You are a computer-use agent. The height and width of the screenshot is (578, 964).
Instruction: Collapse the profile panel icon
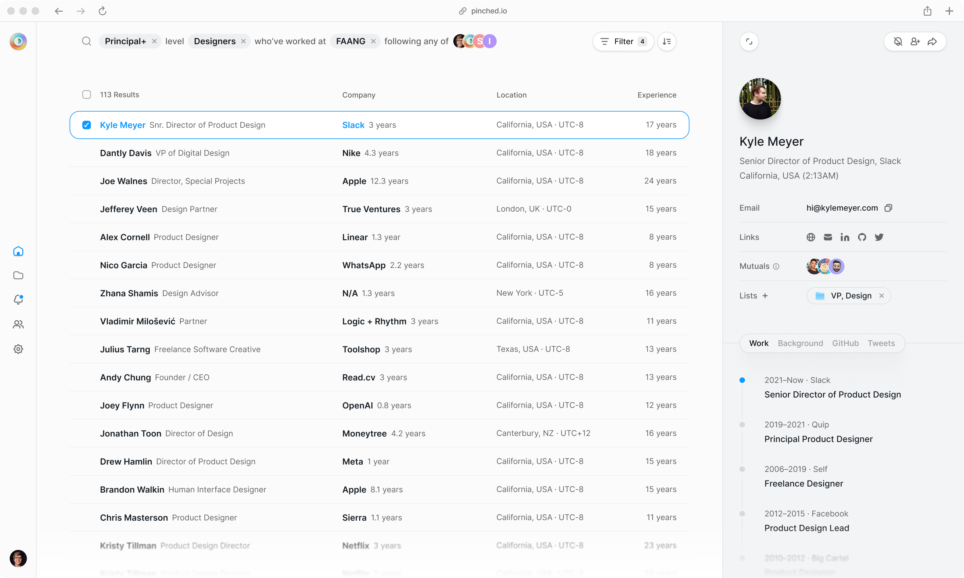tap(749, 41)
